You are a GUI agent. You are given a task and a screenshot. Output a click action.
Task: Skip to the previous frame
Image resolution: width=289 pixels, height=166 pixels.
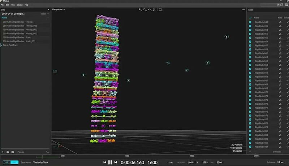pos(105,162)
